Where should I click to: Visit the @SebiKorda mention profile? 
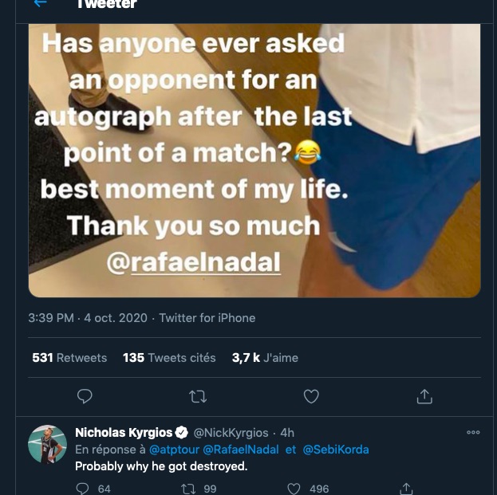pos(336,450)
